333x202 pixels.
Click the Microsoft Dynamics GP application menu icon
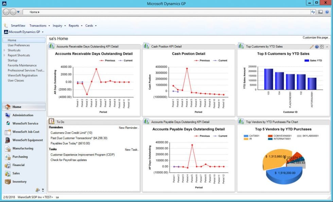[6, 32]
